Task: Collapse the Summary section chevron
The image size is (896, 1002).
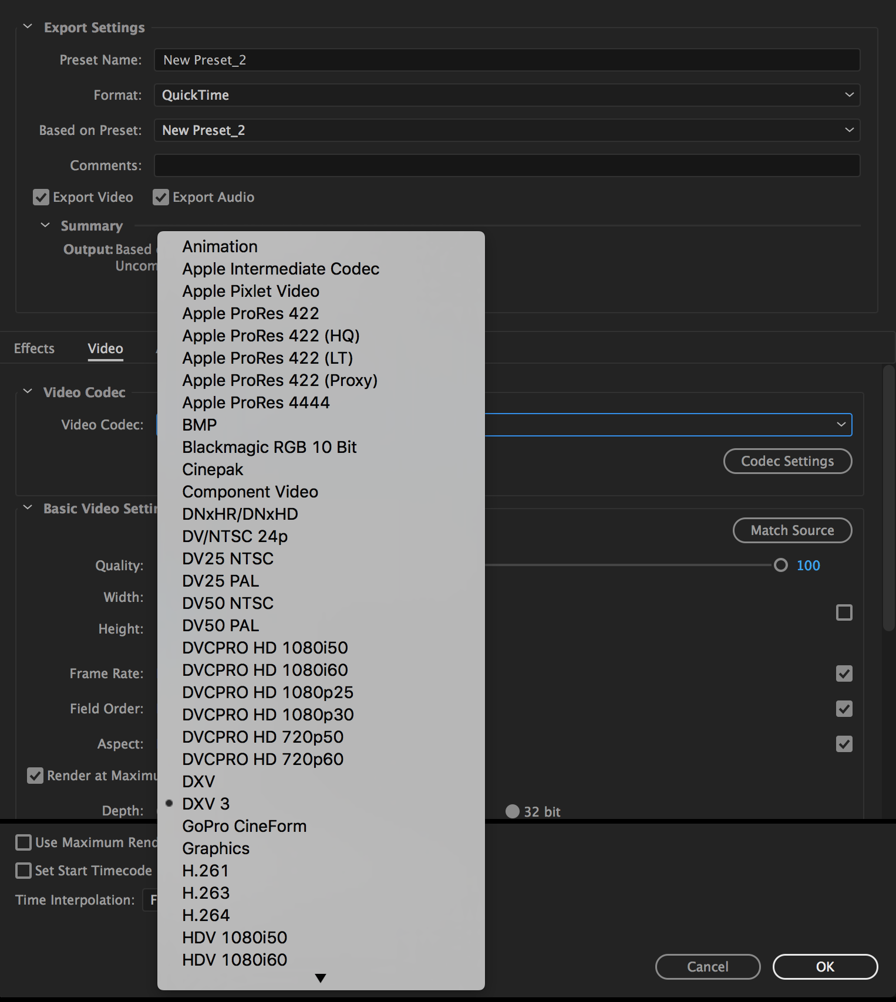Action: [45, 225]
